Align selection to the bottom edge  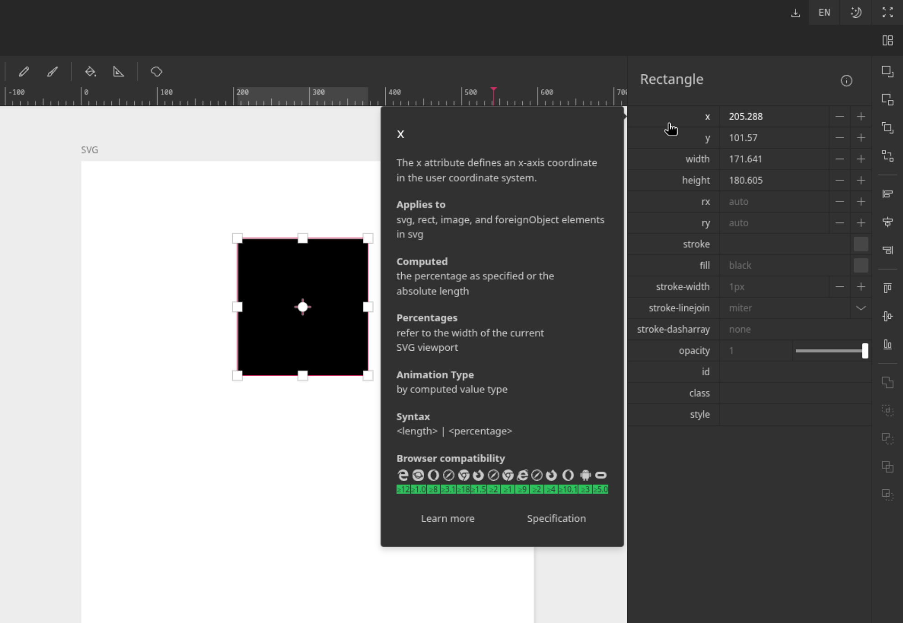click(887, 345)
